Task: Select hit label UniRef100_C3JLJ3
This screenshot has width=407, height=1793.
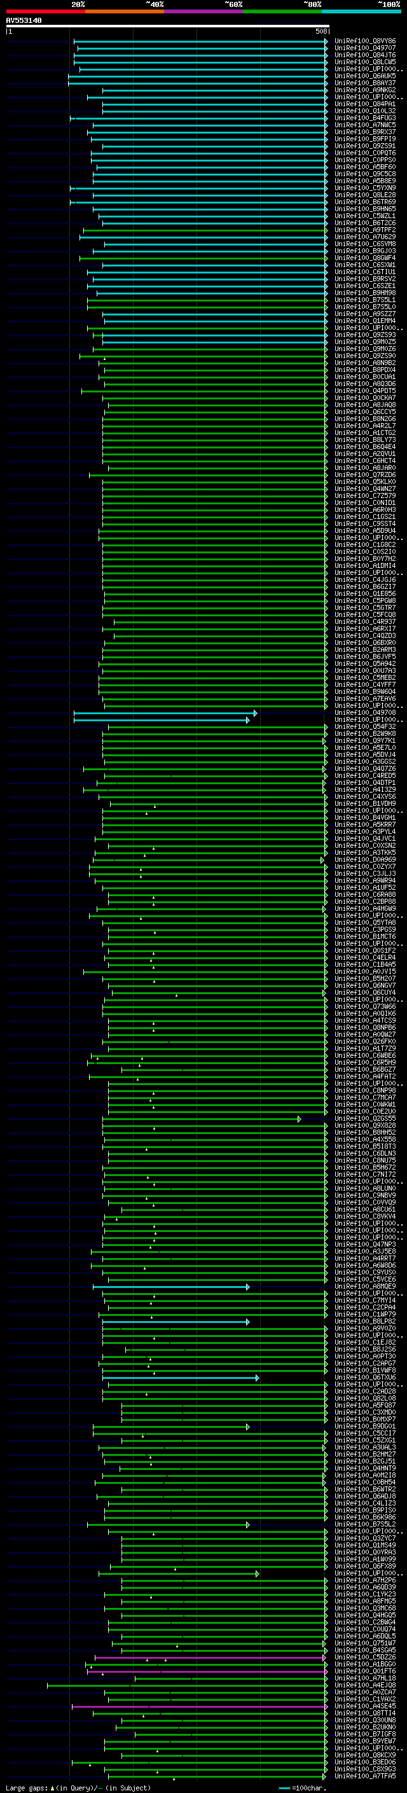Action: point(365,873)
